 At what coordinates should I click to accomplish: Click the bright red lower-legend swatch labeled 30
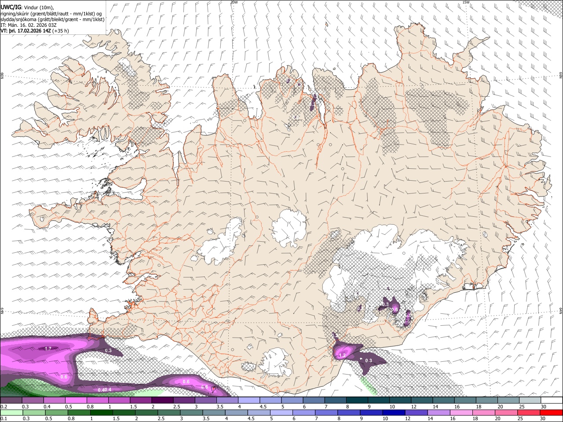click(x=552, y=413)
